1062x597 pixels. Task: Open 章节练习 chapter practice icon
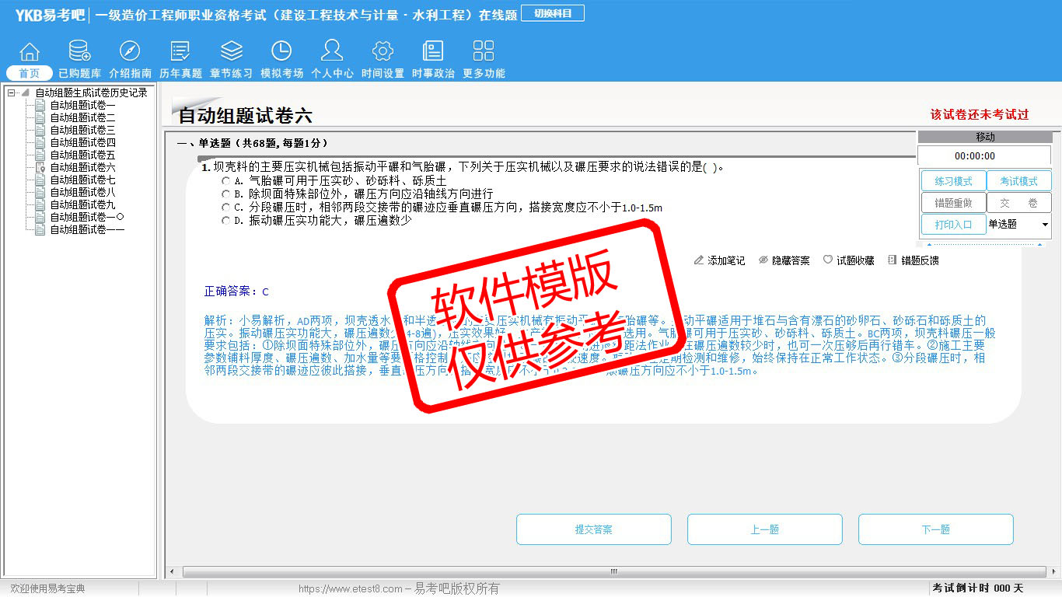[231, 52]
